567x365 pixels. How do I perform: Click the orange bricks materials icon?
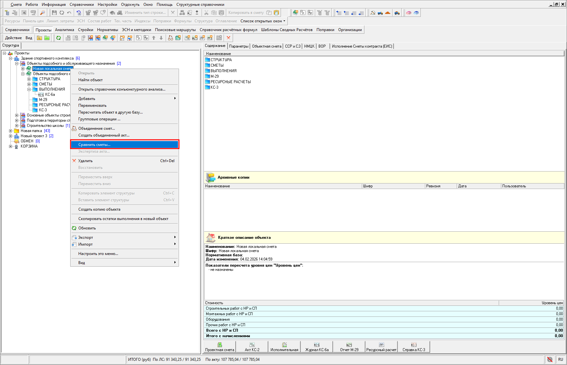(388, 13)
